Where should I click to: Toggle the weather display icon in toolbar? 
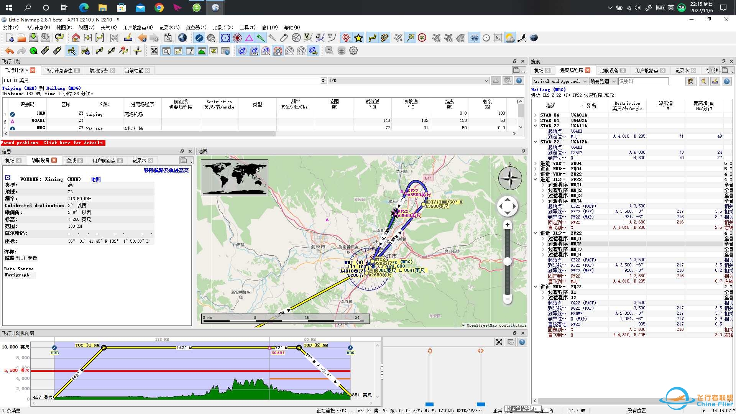click(x=511, y=38)
